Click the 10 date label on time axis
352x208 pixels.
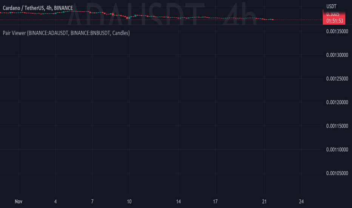(x=129, y=202)
